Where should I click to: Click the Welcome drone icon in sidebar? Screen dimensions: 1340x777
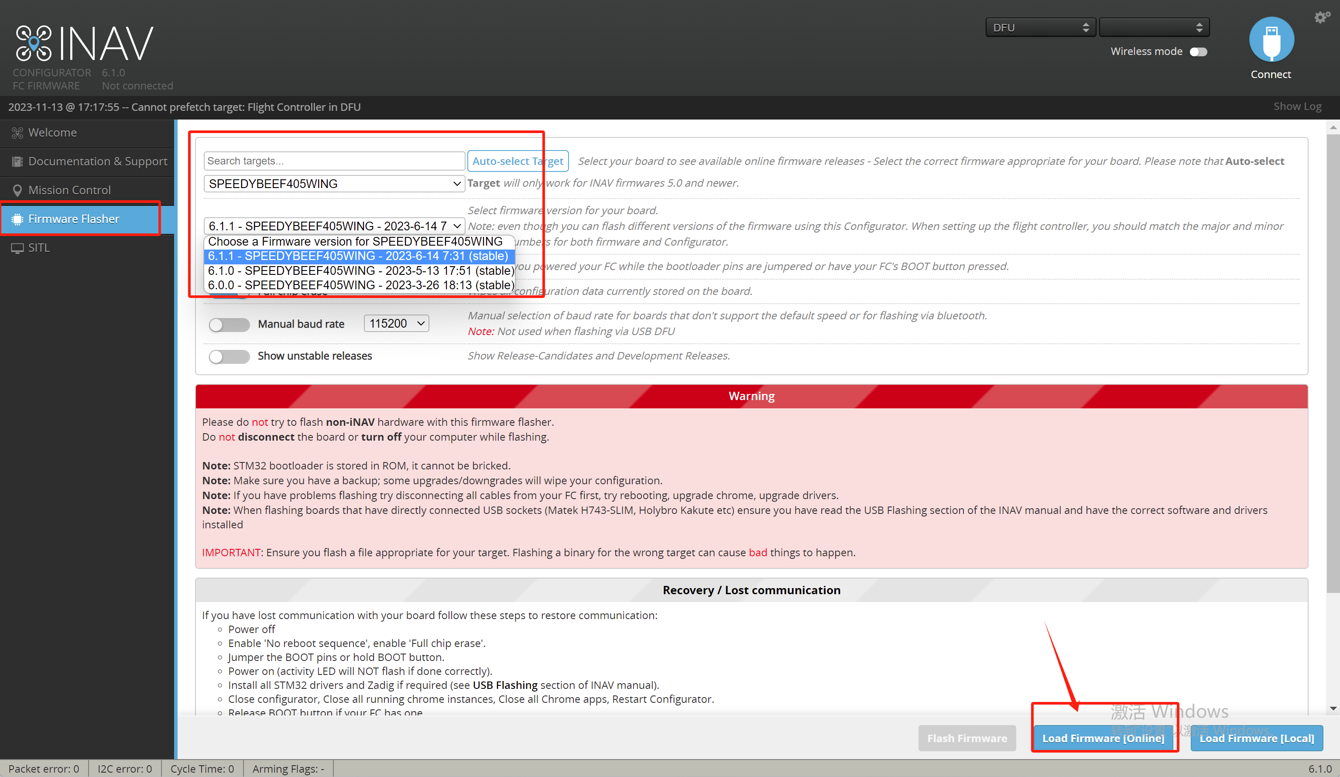pos(17,133)
